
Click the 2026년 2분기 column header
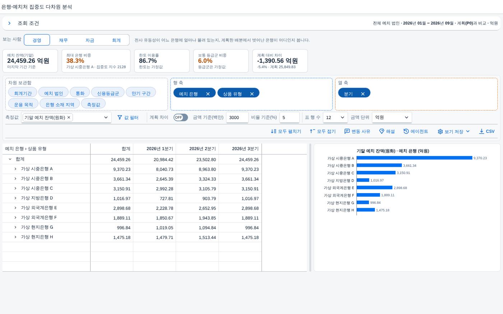pyautogui.click(x=197, y=149)
